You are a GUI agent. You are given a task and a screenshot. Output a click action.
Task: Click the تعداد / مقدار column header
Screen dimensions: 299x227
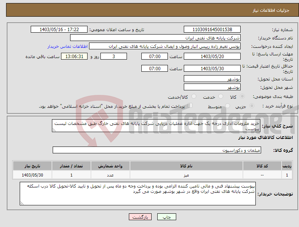coord(71,166)
